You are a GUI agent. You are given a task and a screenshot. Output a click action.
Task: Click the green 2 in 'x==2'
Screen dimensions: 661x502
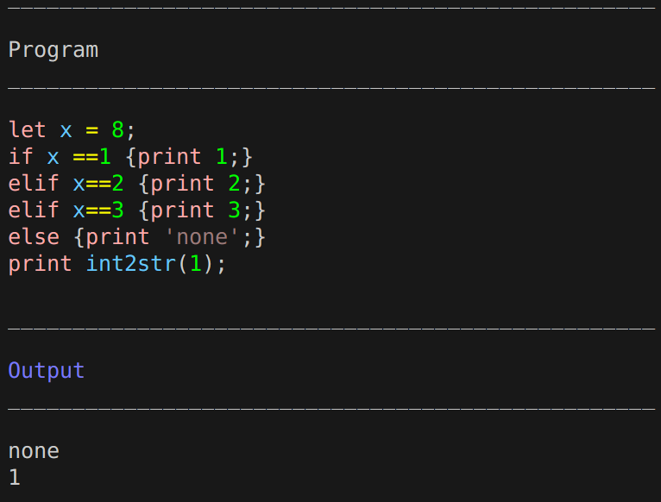(x=117, y=184)
